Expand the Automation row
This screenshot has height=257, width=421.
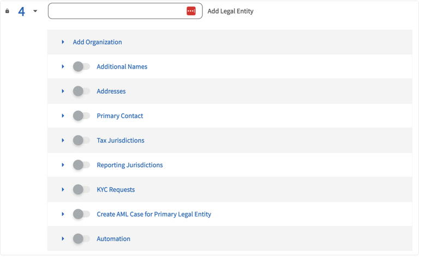click(x=63, y=238)
